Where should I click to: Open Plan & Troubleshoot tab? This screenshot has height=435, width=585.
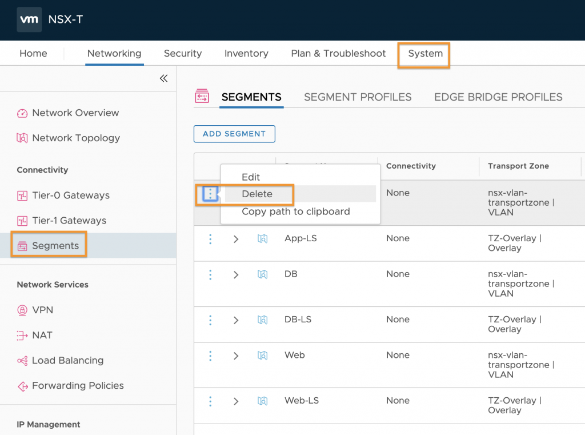(338, 53)
